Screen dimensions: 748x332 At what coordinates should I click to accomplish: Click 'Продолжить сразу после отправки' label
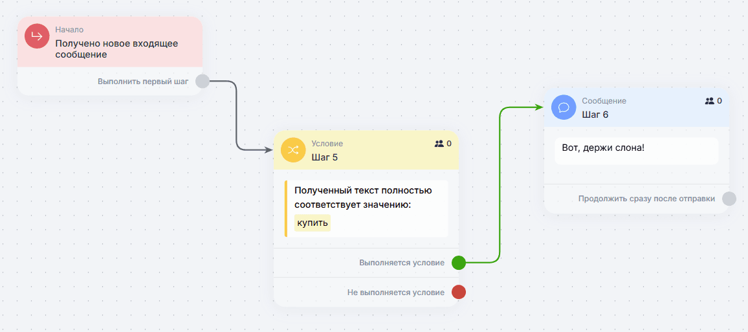point(646,199)
